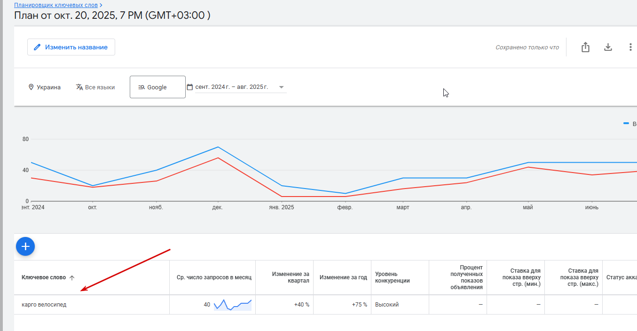
Task: Click the blue legend color marker above chart
Action: click(626, 123)
